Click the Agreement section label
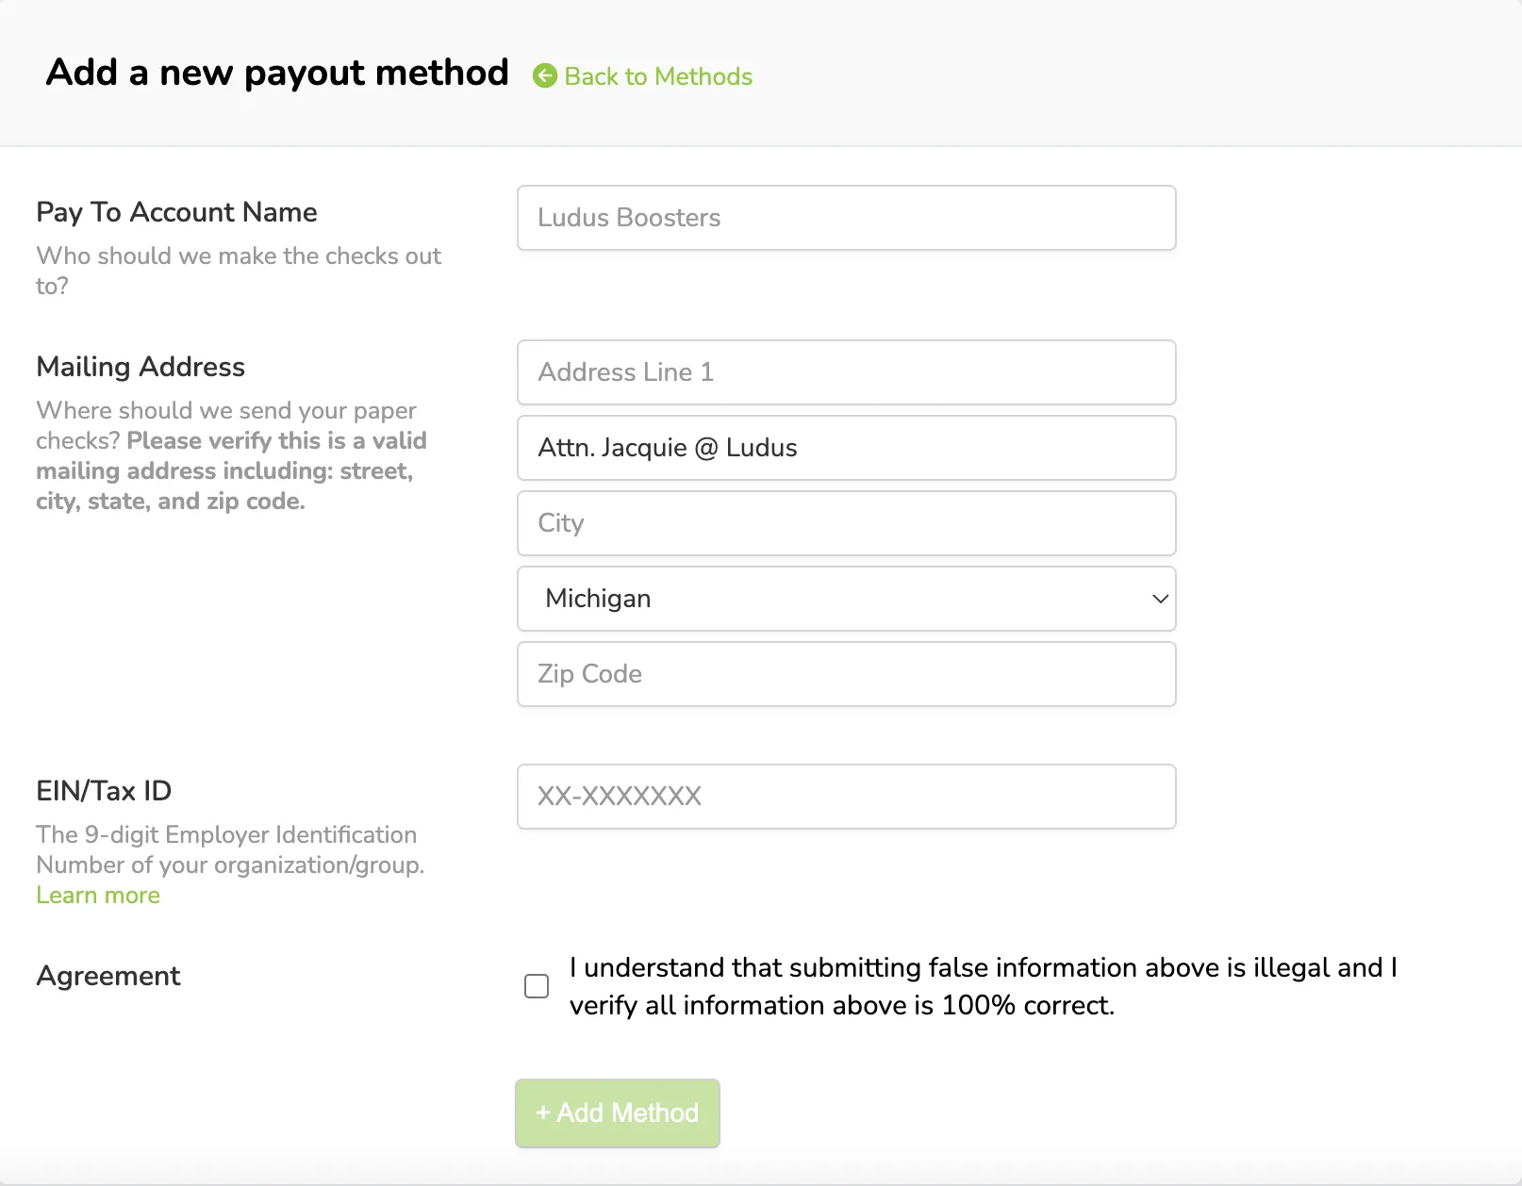Image resolution: width=1522 pixels, height=1186 pixels. pyautogui.click(x=108, y=976)
